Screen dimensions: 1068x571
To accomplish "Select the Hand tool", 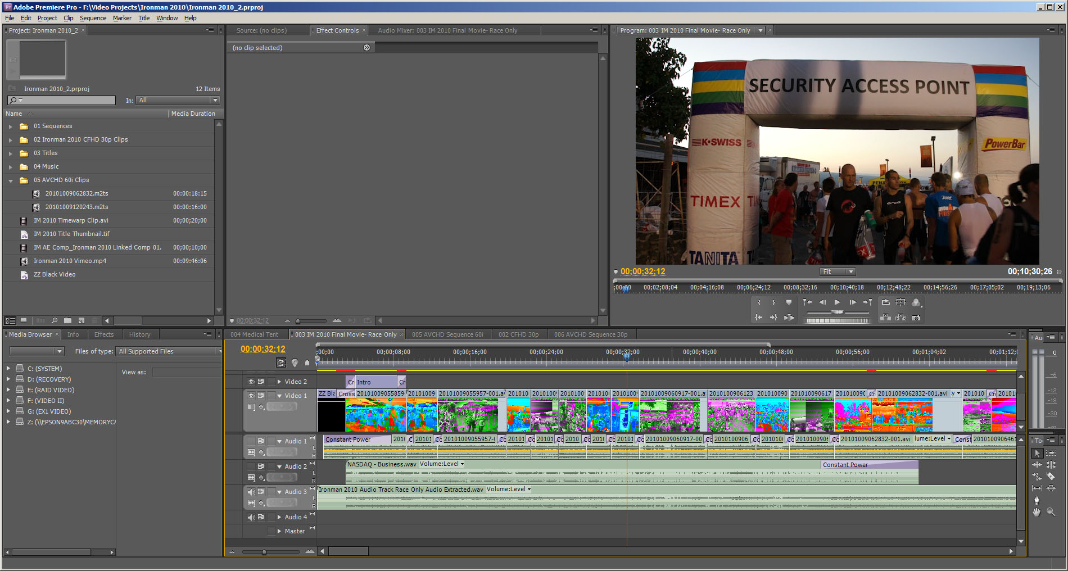I will [1037, 512].
